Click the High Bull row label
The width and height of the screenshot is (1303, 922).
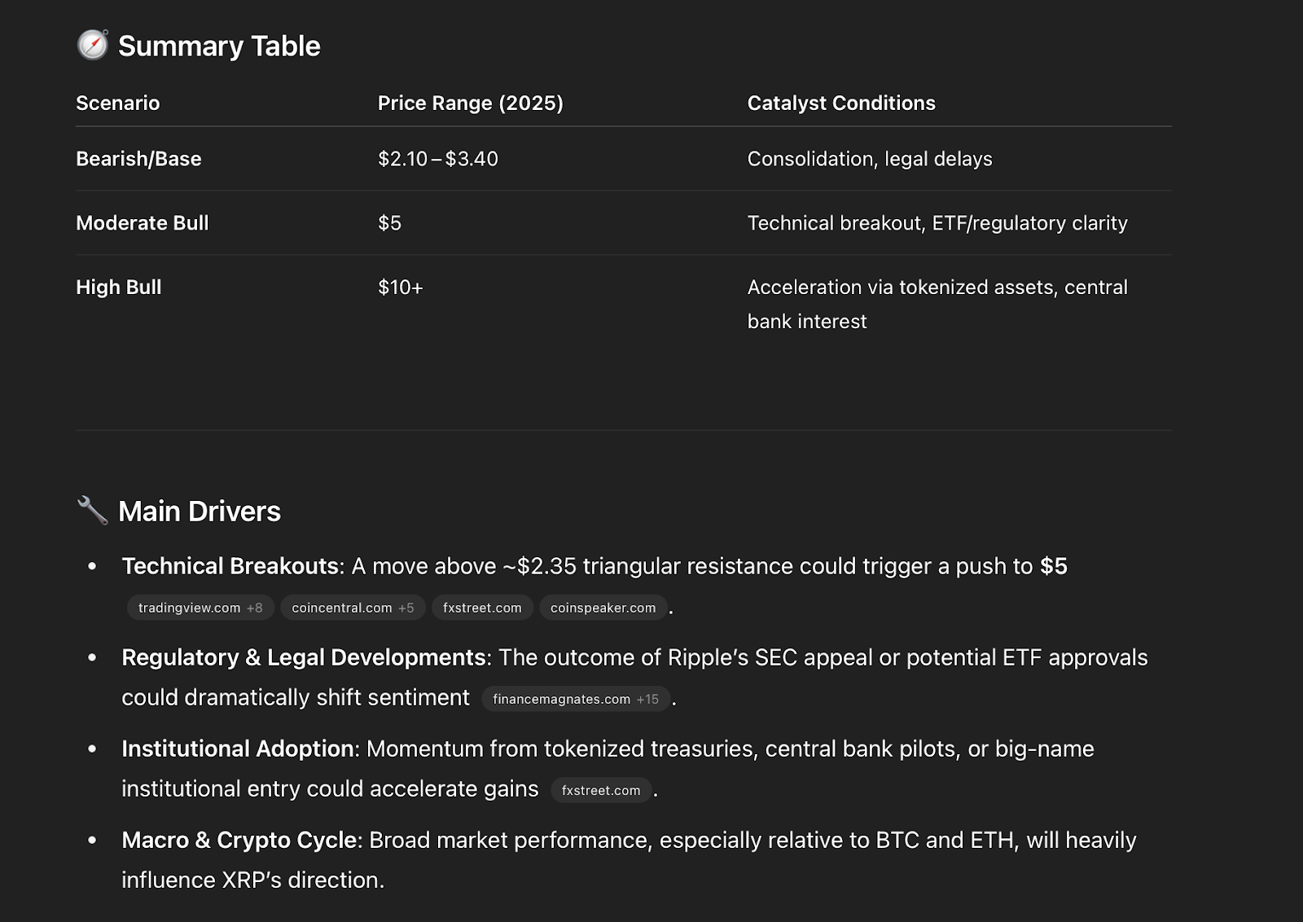coord(119,288)
